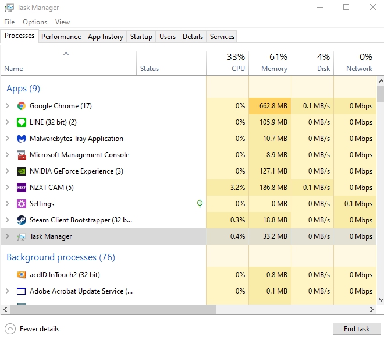The width and height of the screenshot is (384, 343).
Task: Click the horizontal scrollbar thumb
Action: [113, 309]
